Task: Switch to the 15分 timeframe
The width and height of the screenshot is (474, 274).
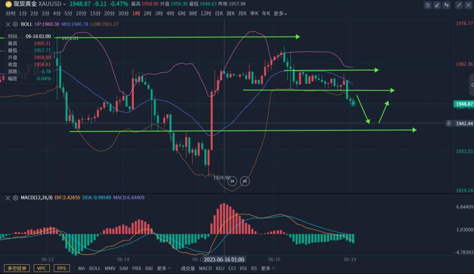Action: click(x=95, y=13)
